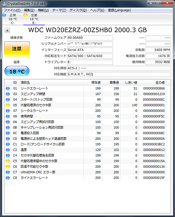Image resolution: width=175 pixels, height=217 pixels.
Task: Click blue status icon of row C2 温度
Action: click(8, 150)
